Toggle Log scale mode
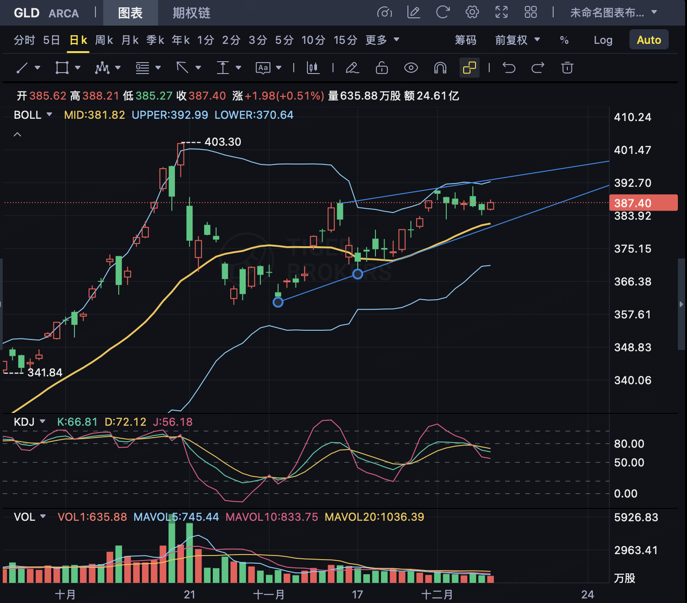 603,40
